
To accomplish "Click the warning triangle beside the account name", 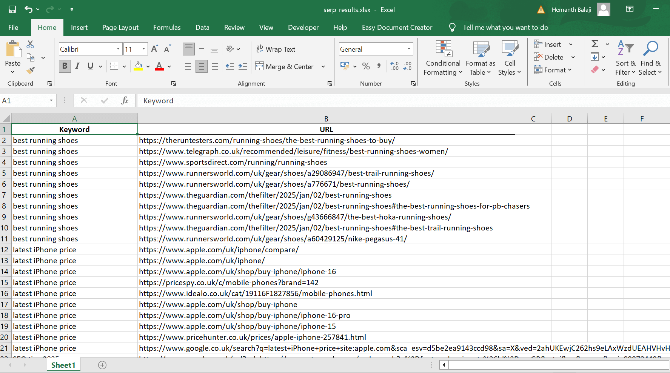I will pyautogui.click(x=541, y=9).
